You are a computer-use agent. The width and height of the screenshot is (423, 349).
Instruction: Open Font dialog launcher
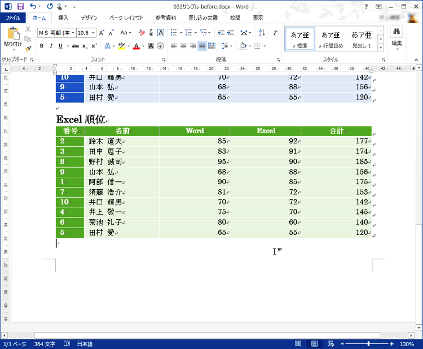point(164,60)
